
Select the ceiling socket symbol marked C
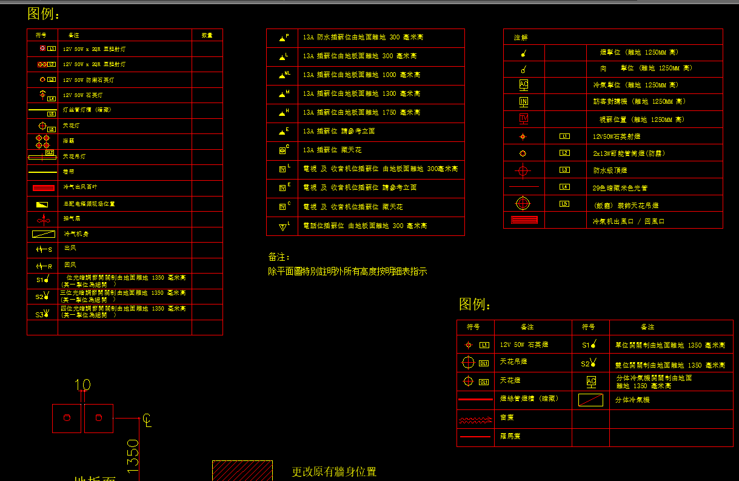click(283, 150)
